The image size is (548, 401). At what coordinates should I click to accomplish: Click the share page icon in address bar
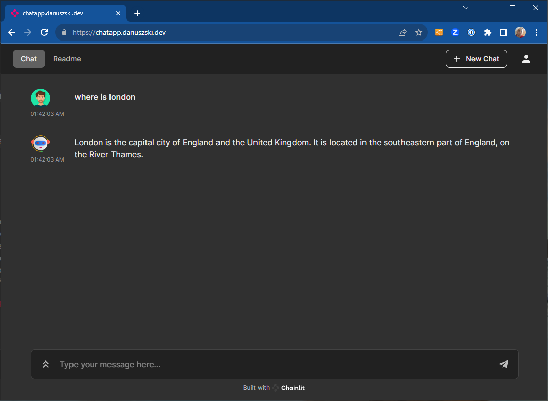pyautogui.click(x=403, y=32)
